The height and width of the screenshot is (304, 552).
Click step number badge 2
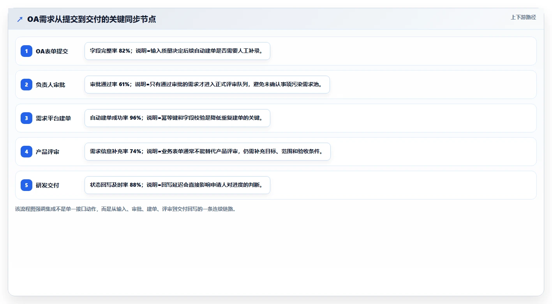click(x=26, y=85)
